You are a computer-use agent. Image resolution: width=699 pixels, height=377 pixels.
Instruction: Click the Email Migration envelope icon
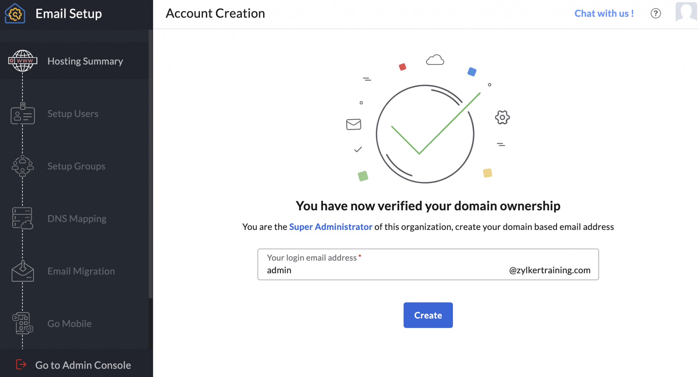22,271
